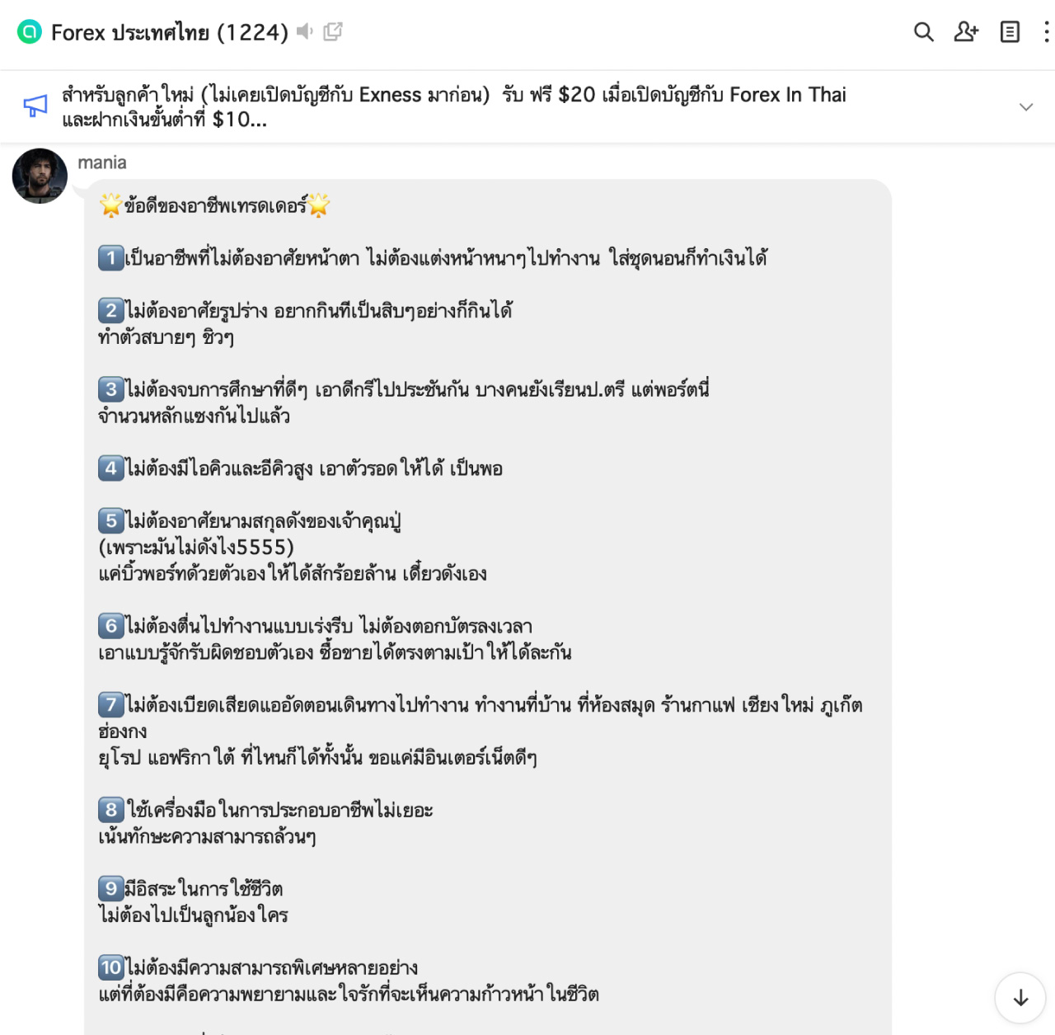Screen dimensions: 1055x1035
Task: Open the chat search magnifier icon
Action: pos(924,32)
